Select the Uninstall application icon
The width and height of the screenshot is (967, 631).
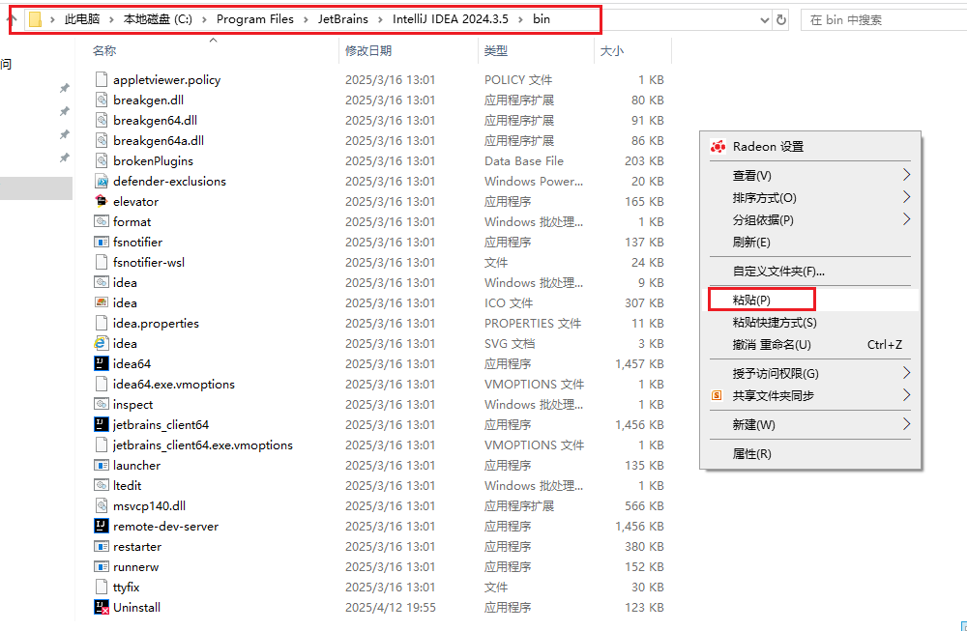pyautogui.click(x=102, y=607)
